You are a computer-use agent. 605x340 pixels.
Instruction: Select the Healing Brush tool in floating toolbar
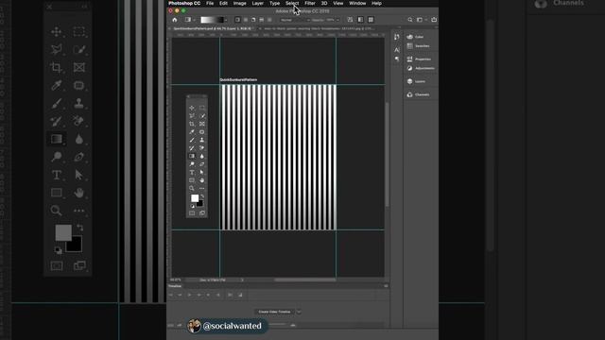tap(201, 132)
